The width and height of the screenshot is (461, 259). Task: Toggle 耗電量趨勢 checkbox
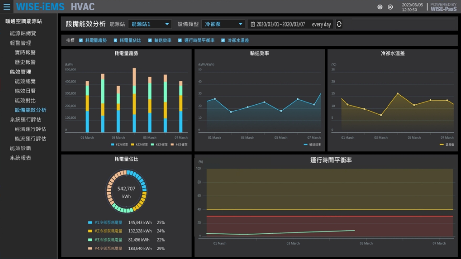(81, 40)
